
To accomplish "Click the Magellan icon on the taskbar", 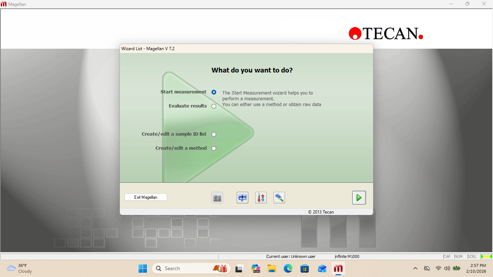I will point(338,268).
